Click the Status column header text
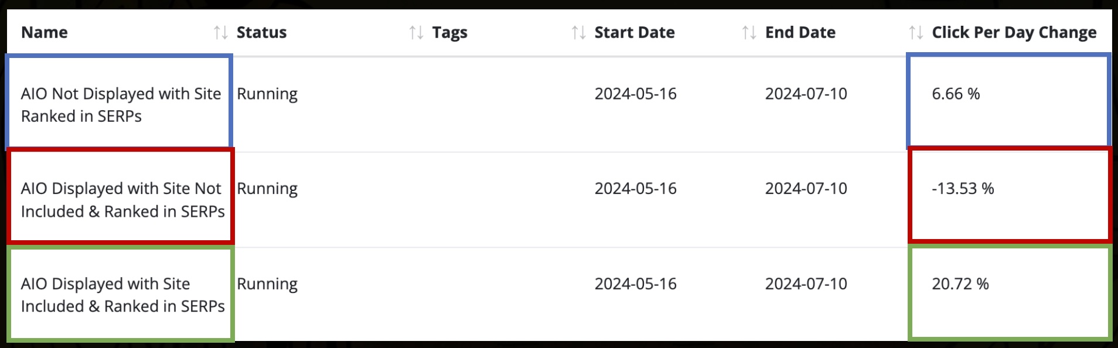 coord(261,32)
